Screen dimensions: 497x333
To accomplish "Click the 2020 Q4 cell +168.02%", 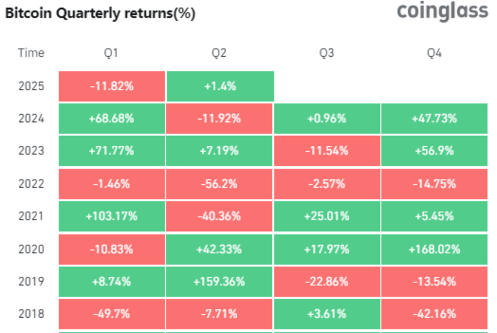I will click(x=434, y=249).
